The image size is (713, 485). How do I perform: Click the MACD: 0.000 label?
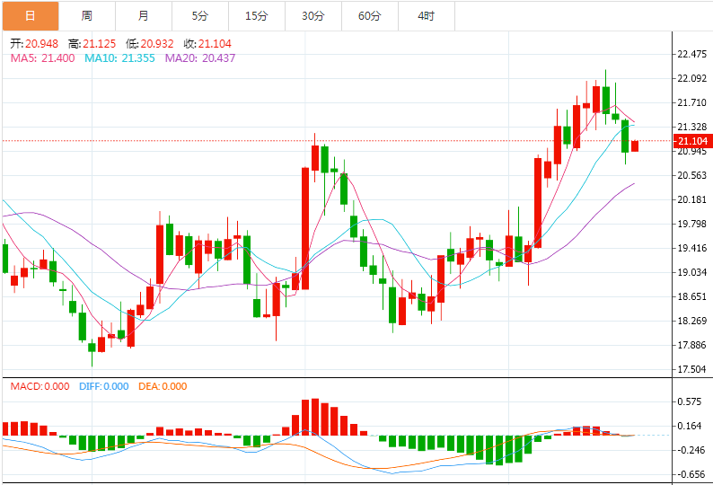pos(40,386)
